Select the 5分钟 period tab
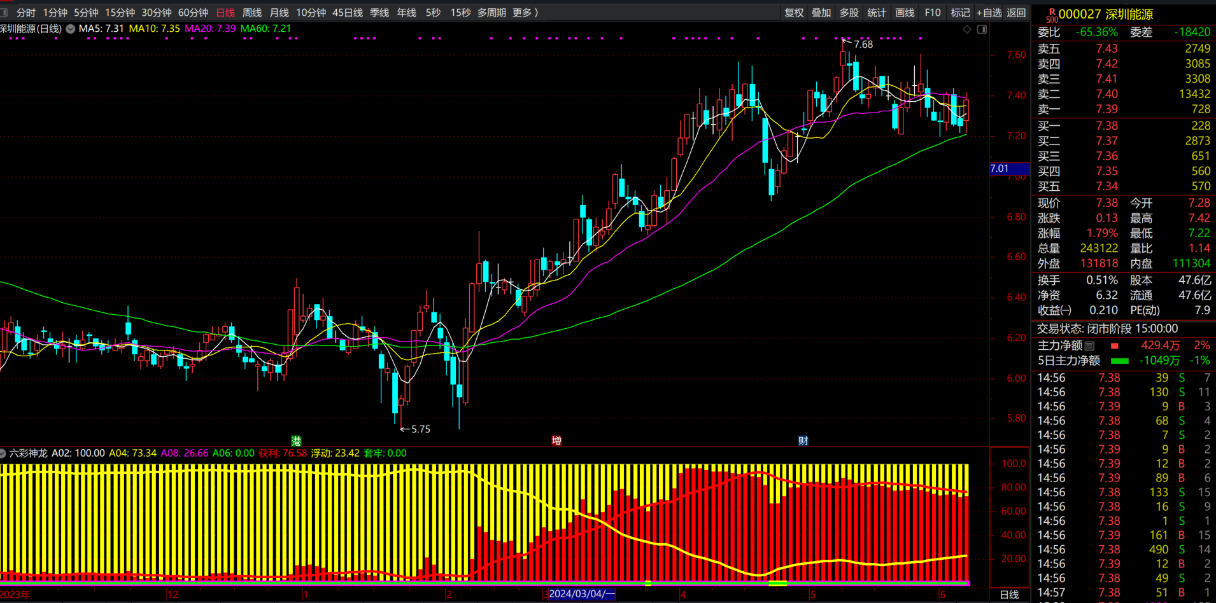 86,13
